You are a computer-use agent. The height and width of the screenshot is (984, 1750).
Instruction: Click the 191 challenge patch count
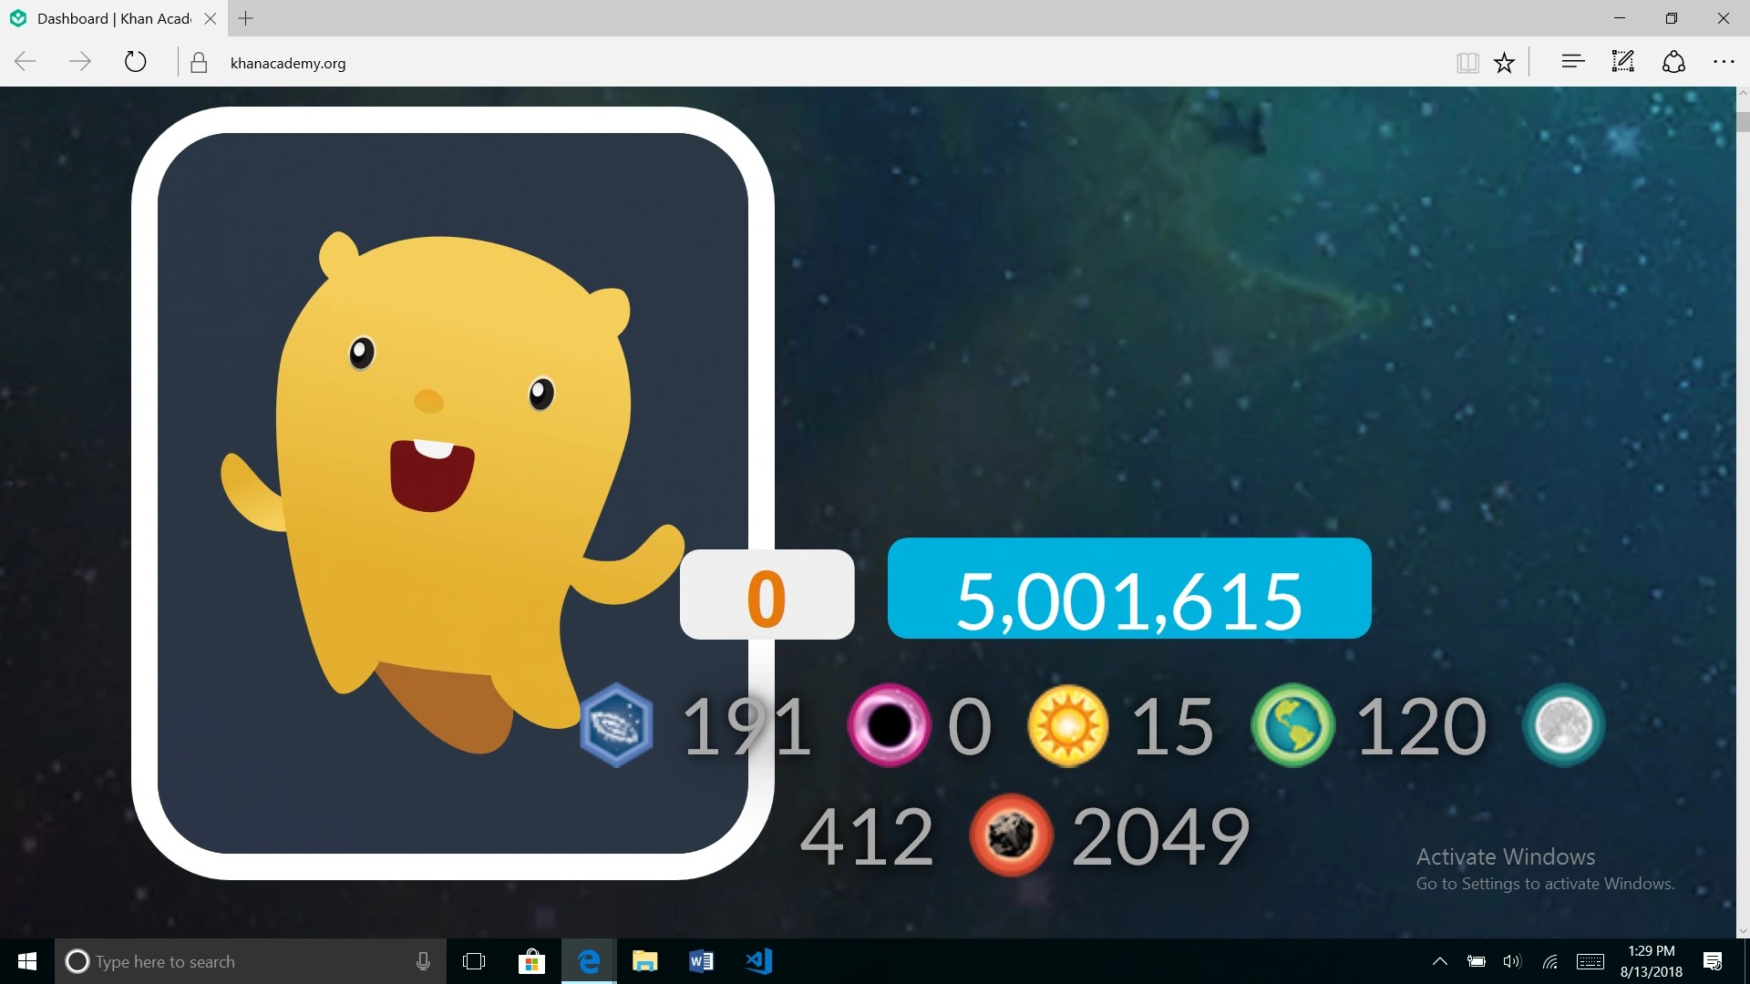(746, 726)
